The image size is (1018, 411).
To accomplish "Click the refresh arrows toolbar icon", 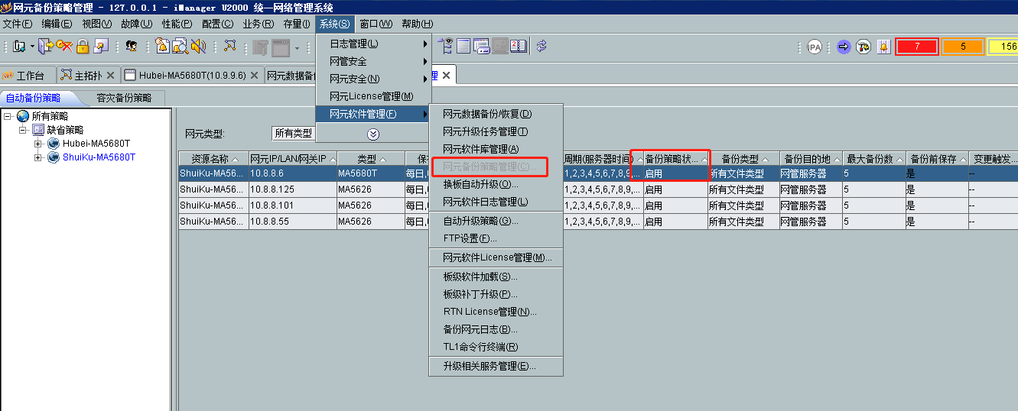I will pos(542,47).
